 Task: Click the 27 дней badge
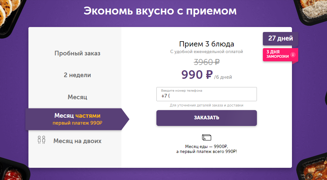[280, 39]
